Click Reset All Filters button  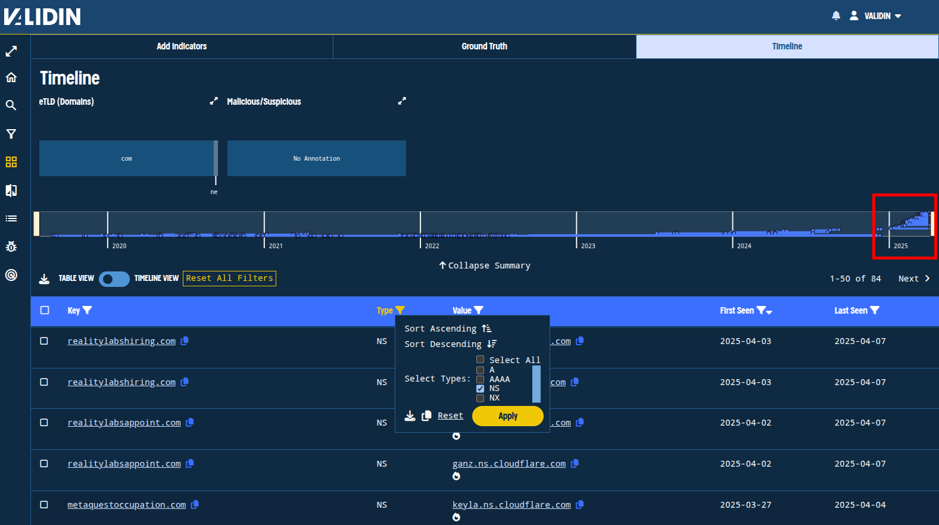tap(229, 279)
